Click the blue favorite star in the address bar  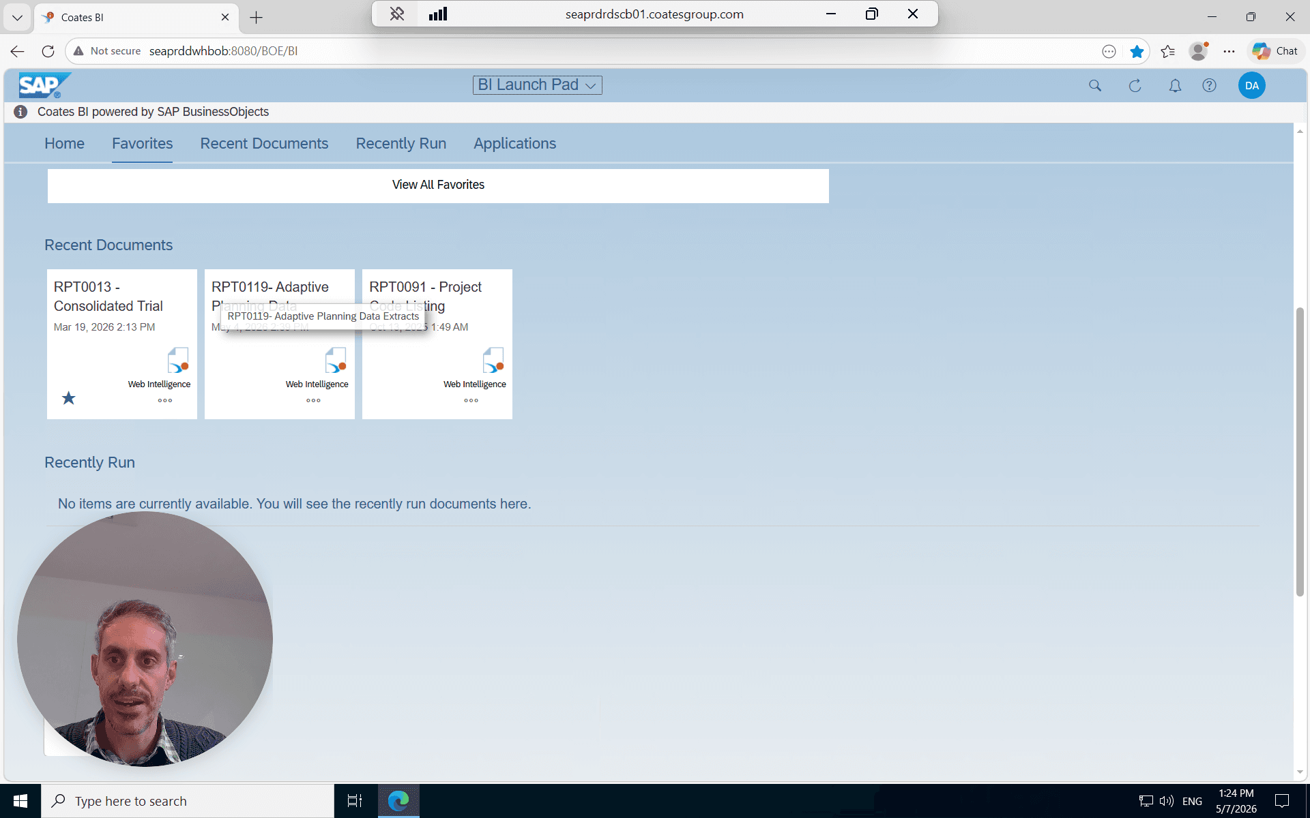(x=1137, y=51)
